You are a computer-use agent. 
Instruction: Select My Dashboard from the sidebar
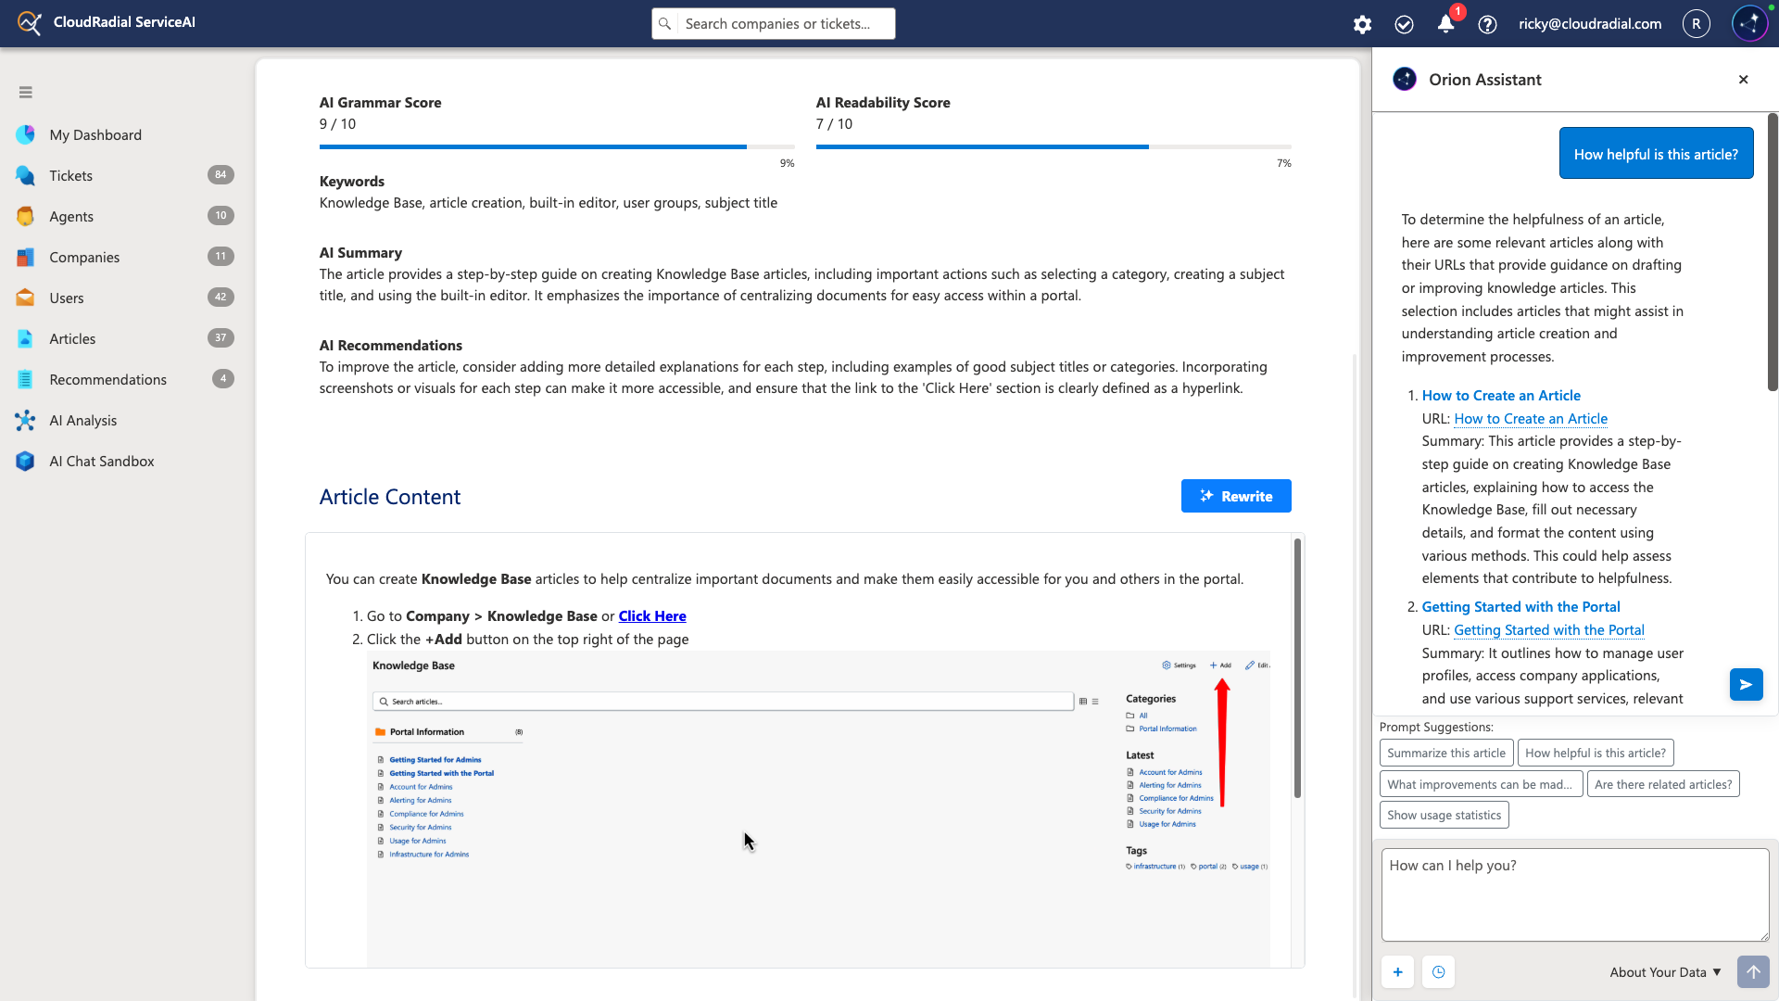pos(95,134)
